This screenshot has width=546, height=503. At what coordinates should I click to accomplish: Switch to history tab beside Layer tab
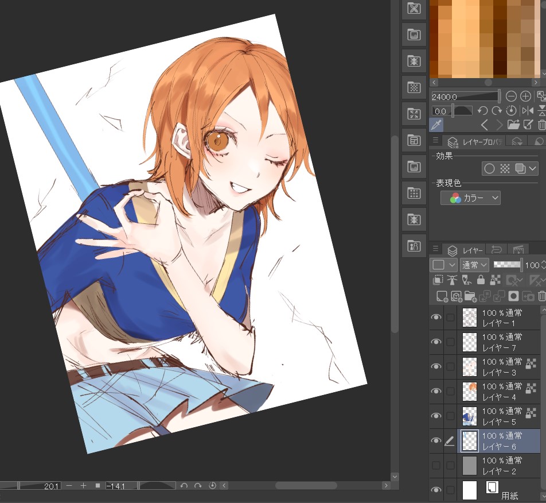496,250
